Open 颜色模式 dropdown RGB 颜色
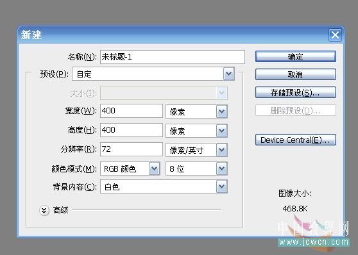Image resolution: width=358 pixels, height=255 pixels. tap(130, 169)
